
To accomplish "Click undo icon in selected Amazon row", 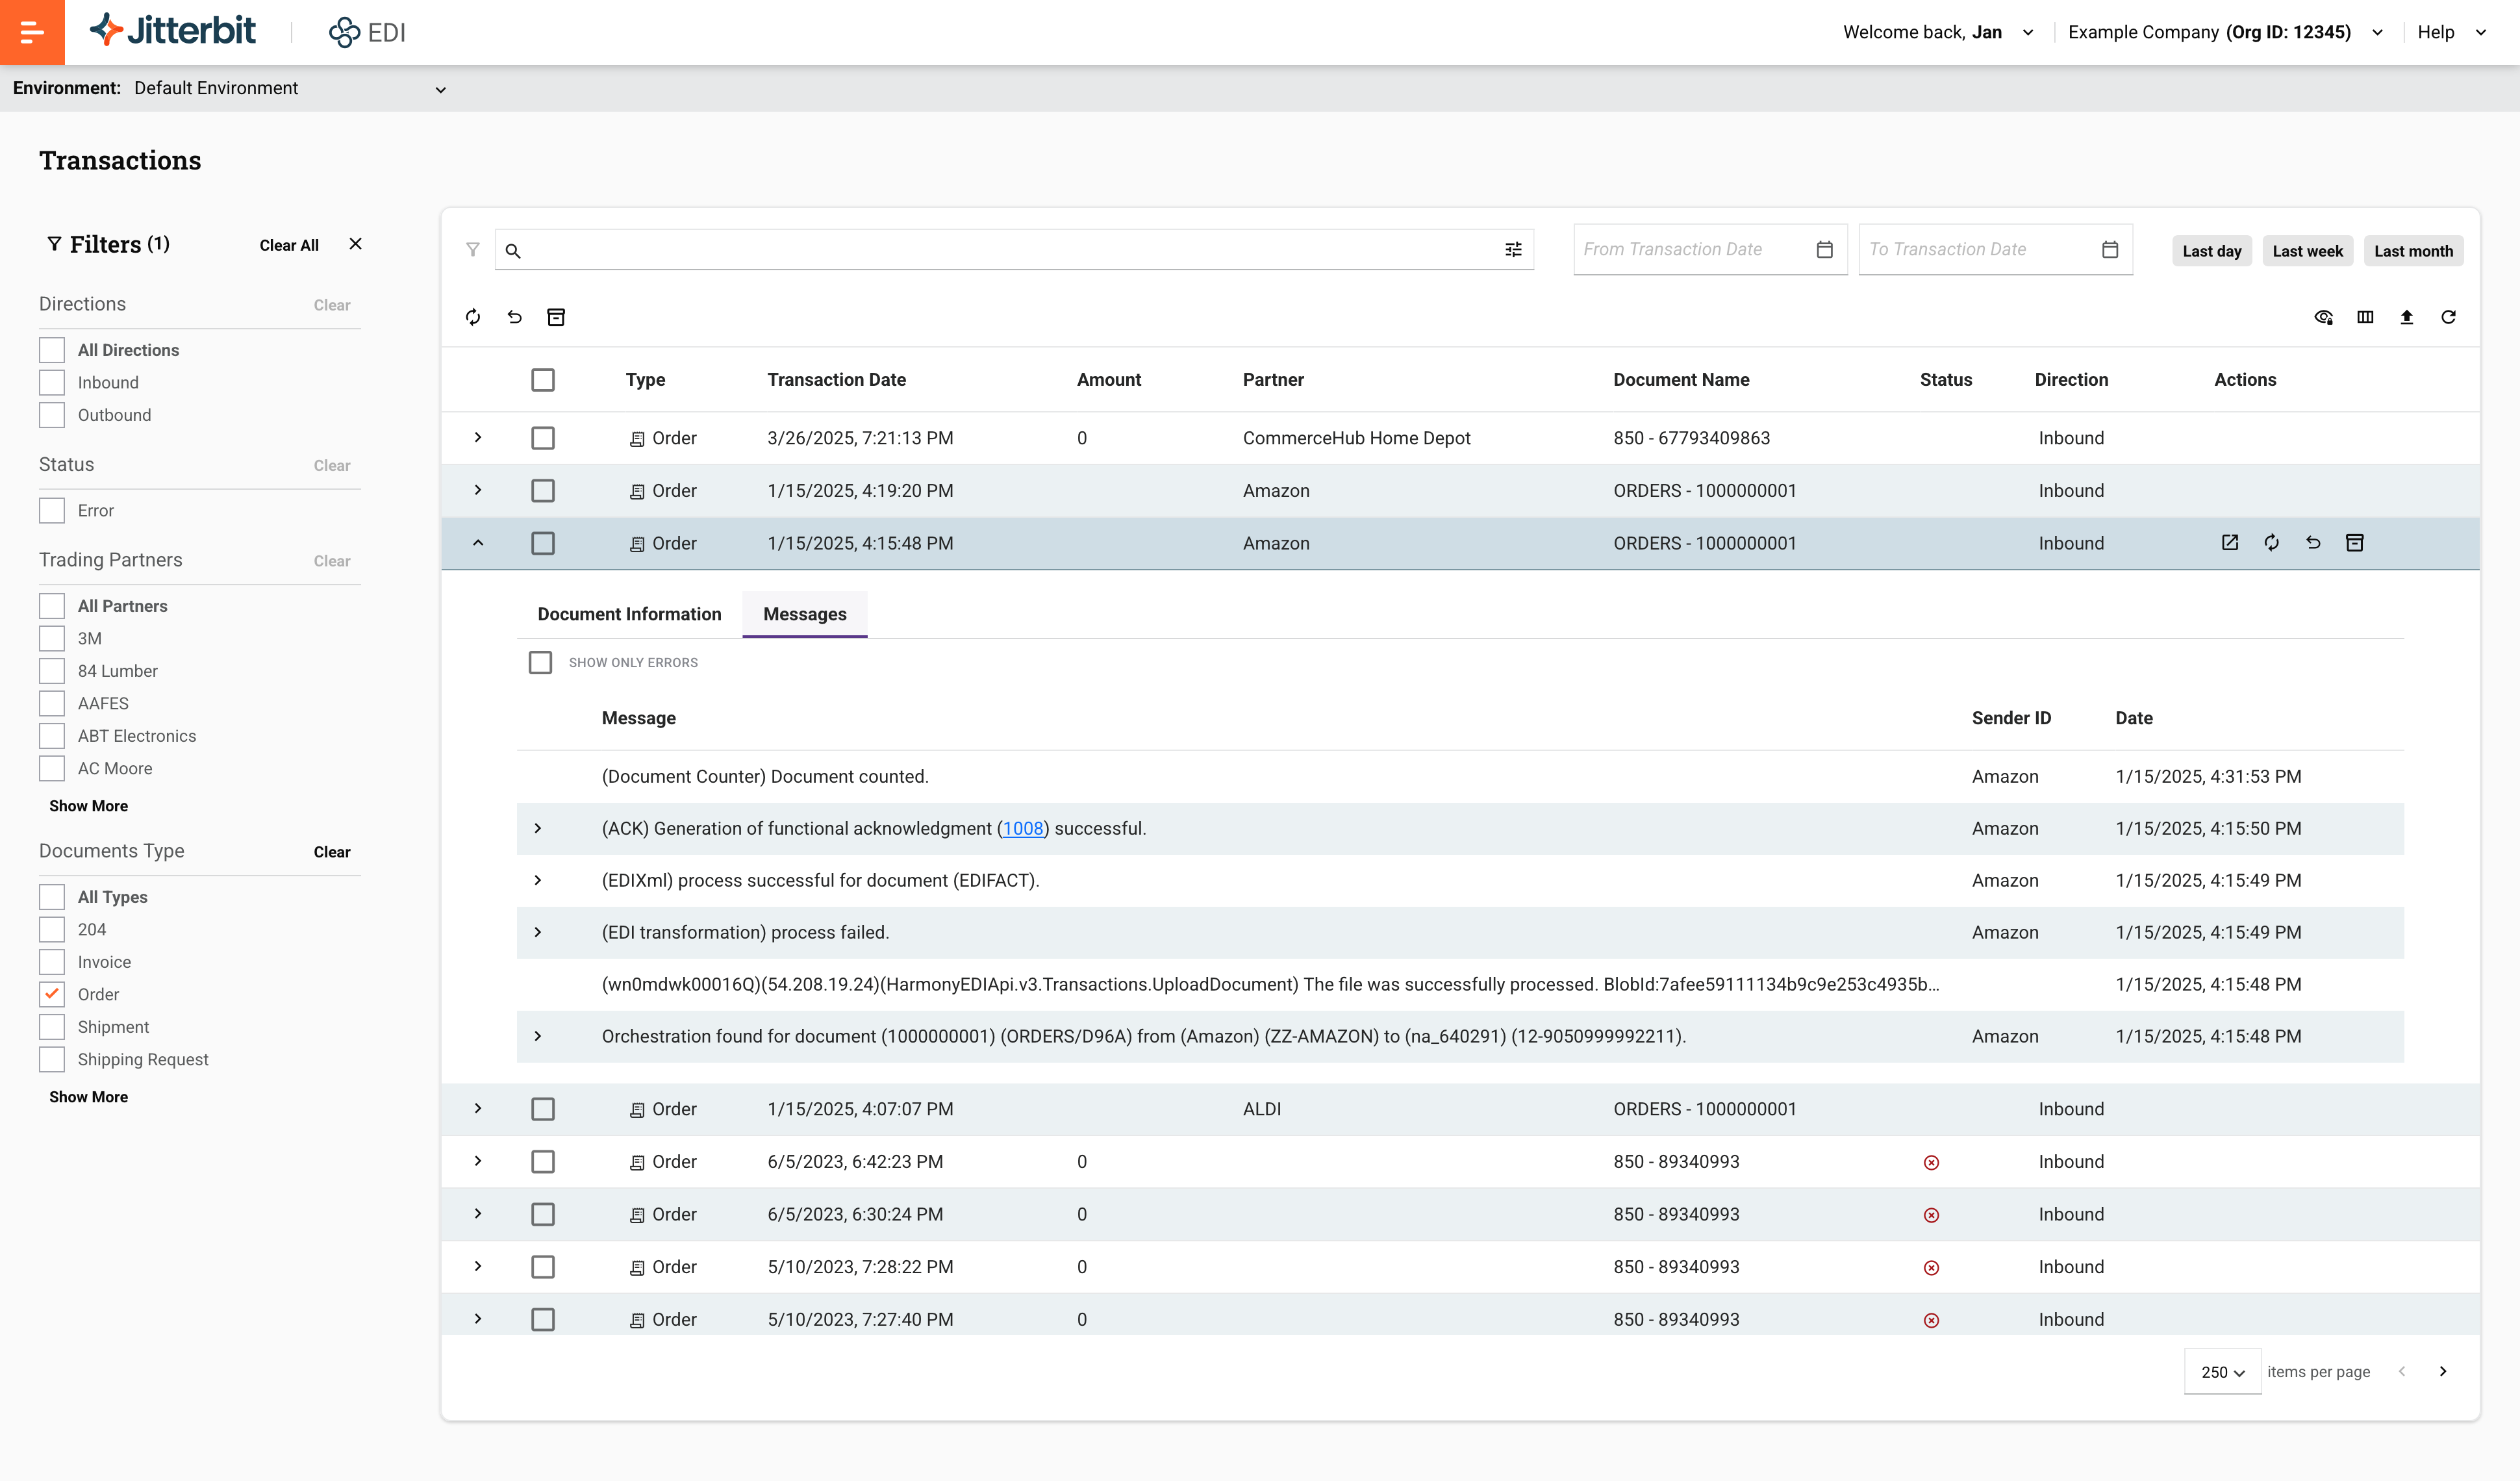I will 2313,543.
